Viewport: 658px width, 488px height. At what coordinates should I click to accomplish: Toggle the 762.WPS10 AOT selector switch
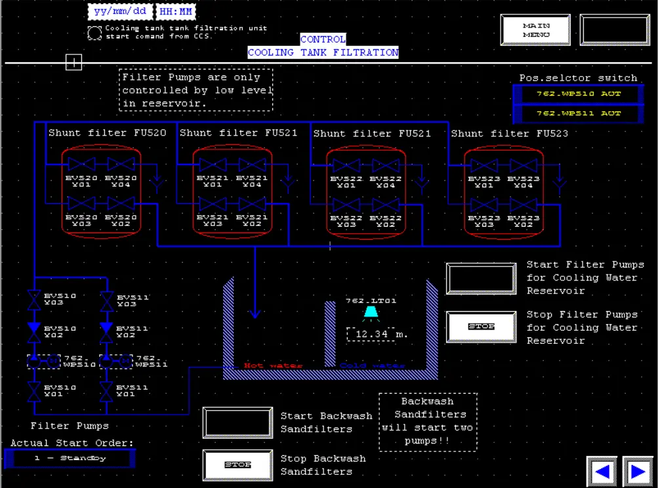tap(578, 94)
